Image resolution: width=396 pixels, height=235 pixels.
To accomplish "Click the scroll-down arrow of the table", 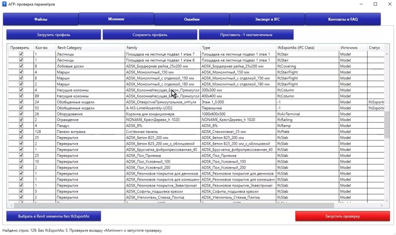I will (387, 200).
